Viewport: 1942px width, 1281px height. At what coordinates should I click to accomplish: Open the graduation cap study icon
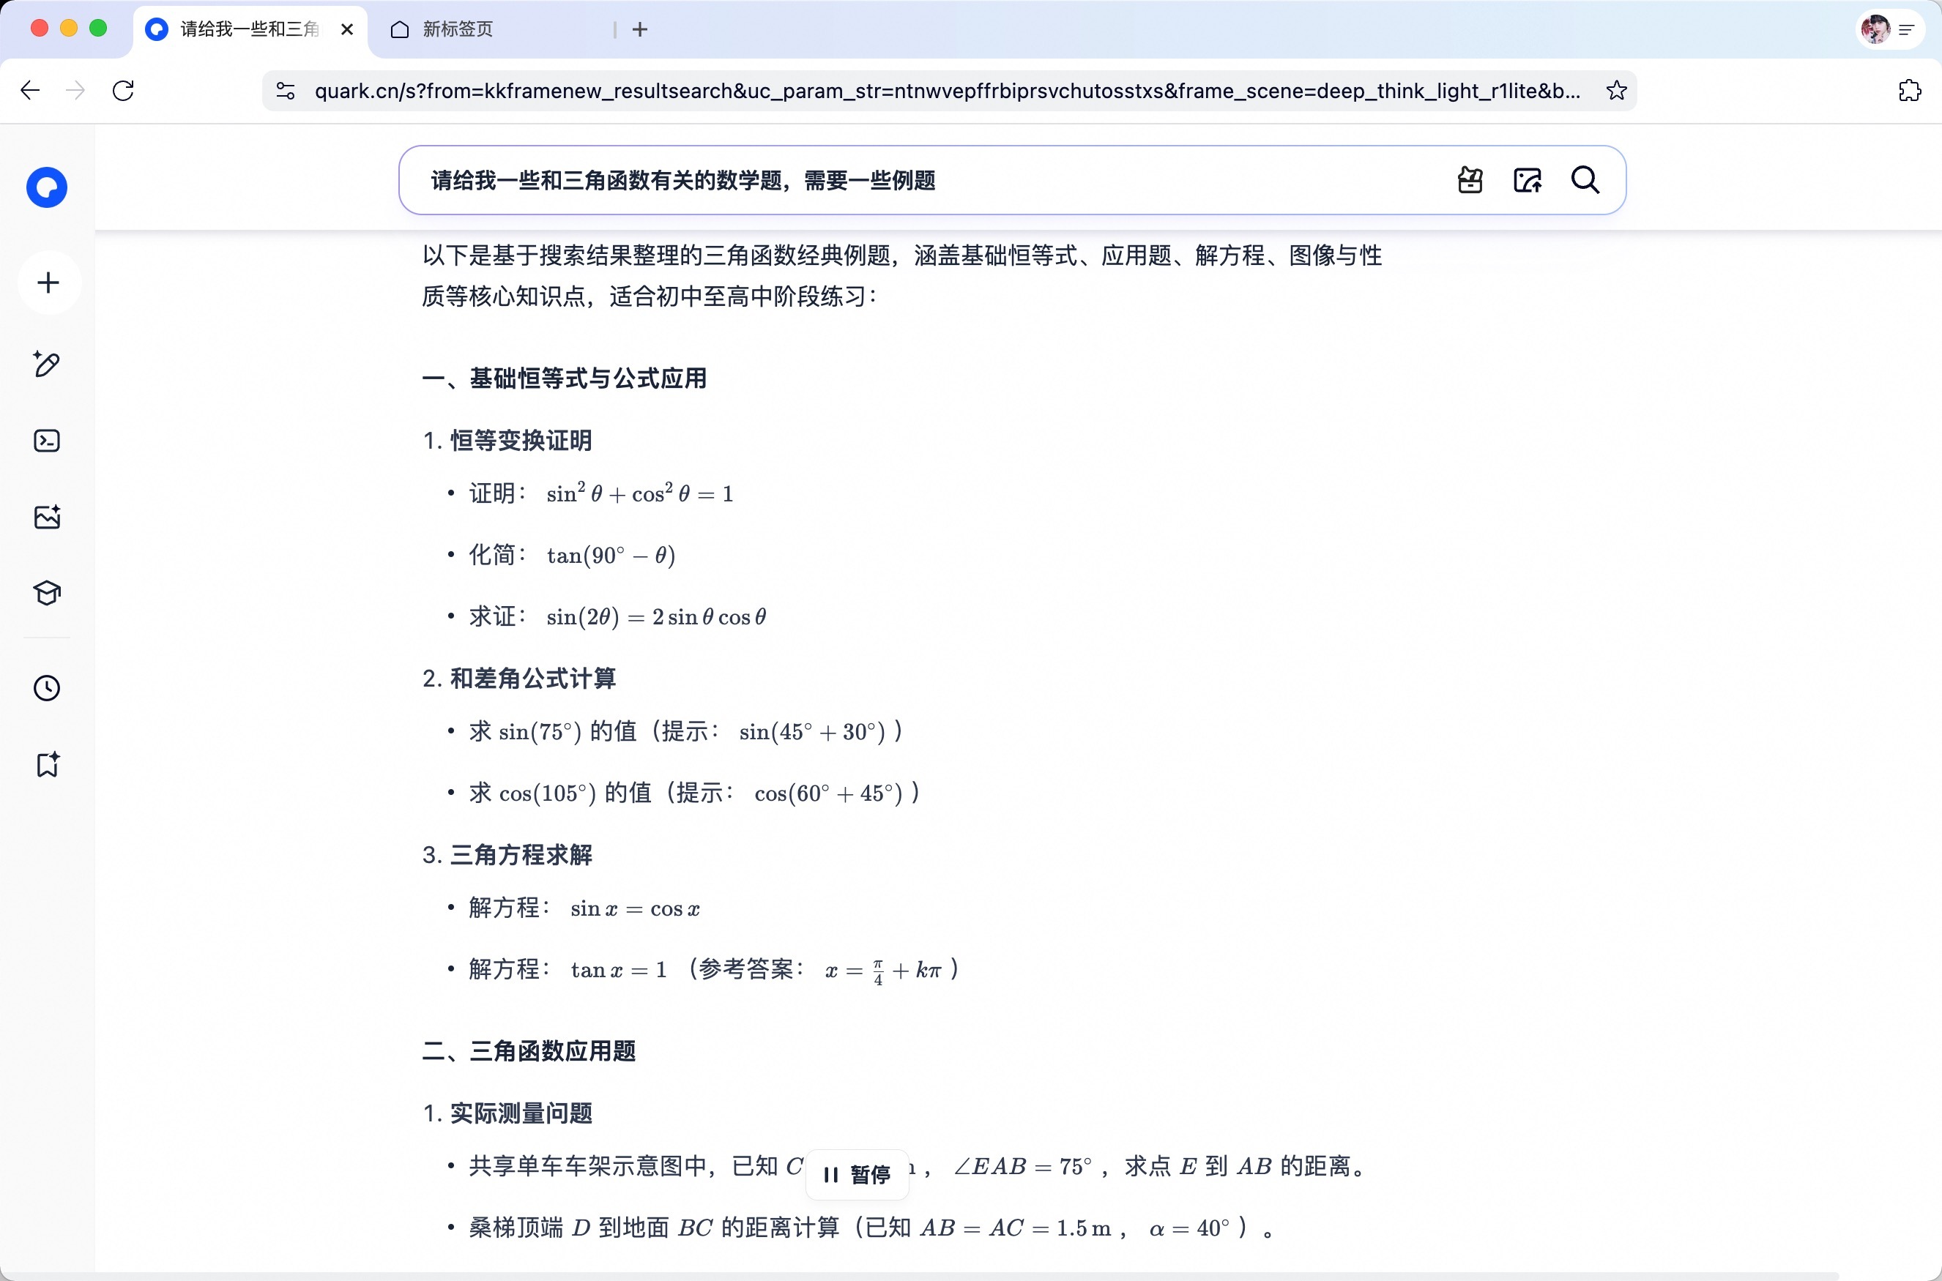click(x=48, y=593)
